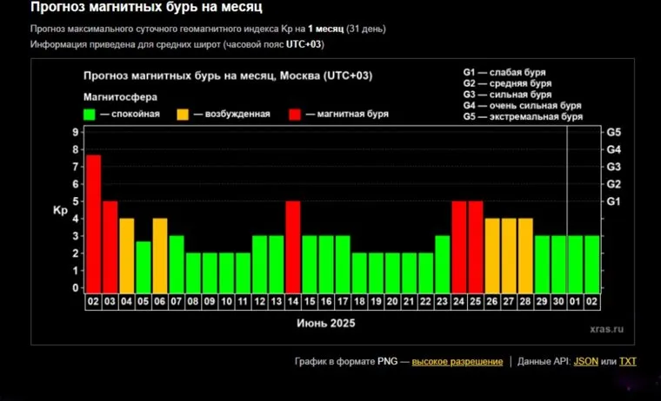The width and height of the screenshot is (661, 401).
Task: Select the tallest red bar for June 02
Action: [x=93, y=223]
